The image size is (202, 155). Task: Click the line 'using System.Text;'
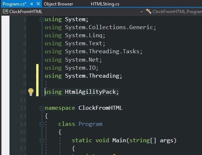tap(75, 43)
